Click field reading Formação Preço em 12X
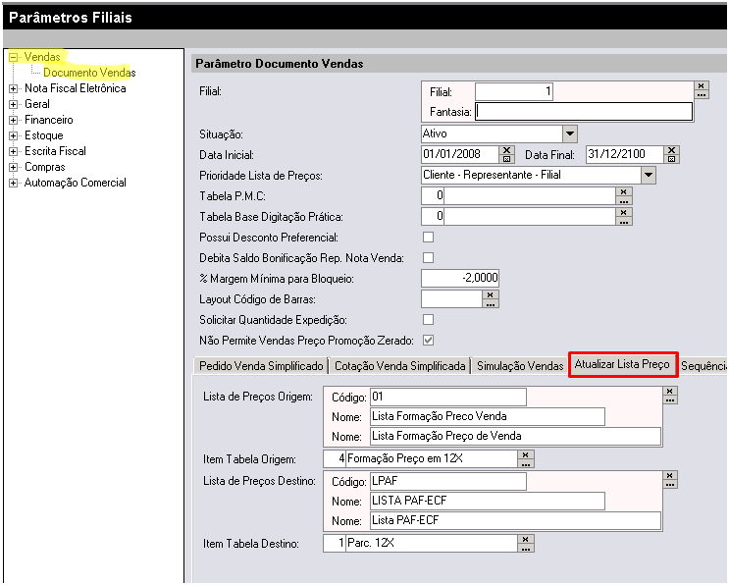The image size is (729, 585). [x=432, y=458]
